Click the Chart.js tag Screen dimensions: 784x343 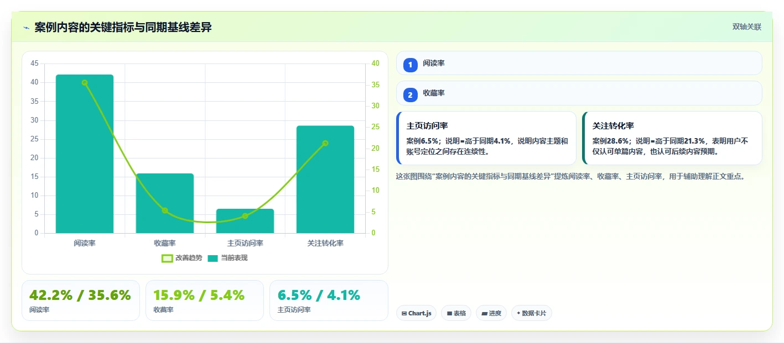pos(416,313)
